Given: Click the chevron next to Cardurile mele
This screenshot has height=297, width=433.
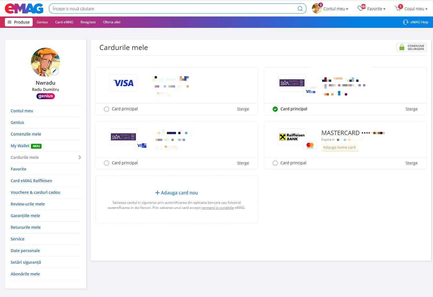Looking at the screenshot, I should 80,157.
